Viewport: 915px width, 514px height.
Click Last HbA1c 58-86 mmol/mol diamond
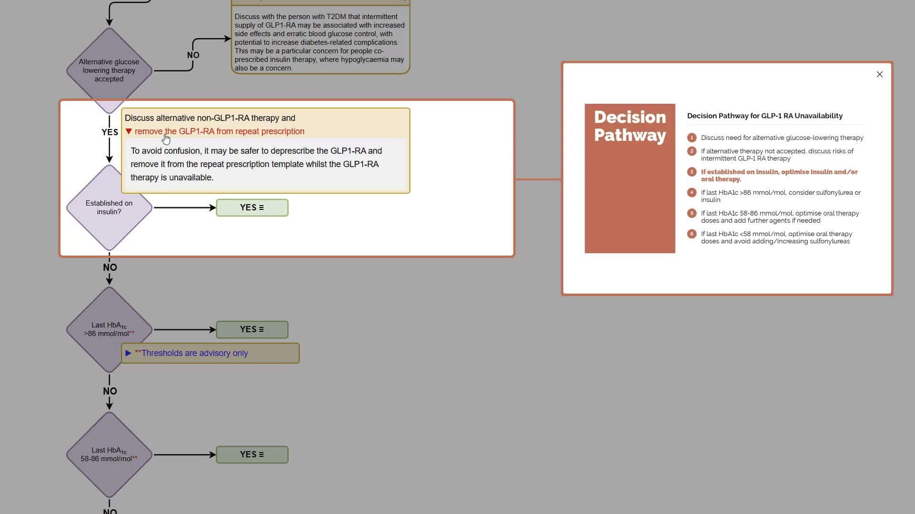coord(109,455)
